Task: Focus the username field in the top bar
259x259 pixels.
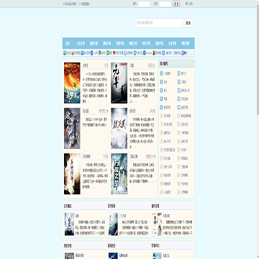Action: pyautogui.click(x=144, y=4)
